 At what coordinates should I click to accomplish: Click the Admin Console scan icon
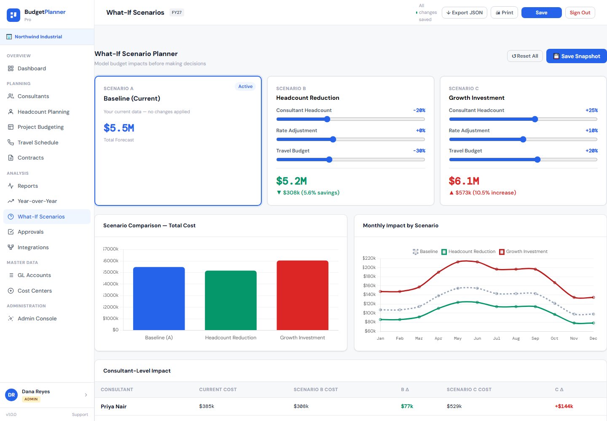tap(11, 318)
